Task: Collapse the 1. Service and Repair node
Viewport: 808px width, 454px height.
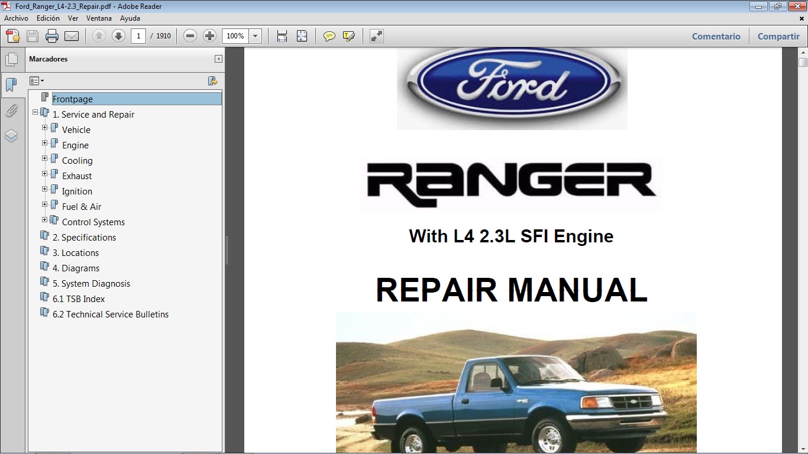Action: coord(35,112)
